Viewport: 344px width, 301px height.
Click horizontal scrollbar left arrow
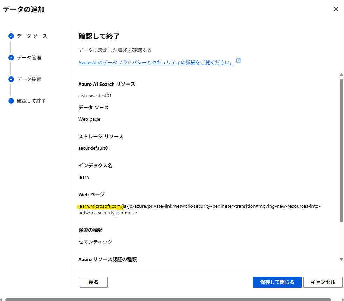(1, 300)
